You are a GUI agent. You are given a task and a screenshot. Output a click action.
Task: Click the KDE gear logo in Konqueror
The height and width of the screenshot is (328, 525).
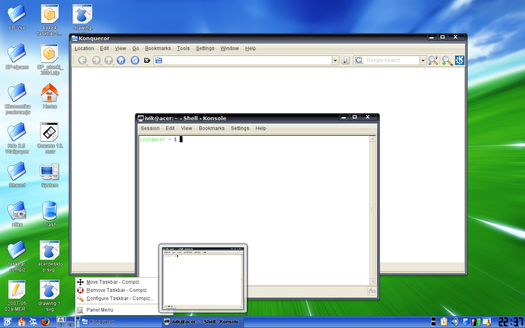pos(460,60)
